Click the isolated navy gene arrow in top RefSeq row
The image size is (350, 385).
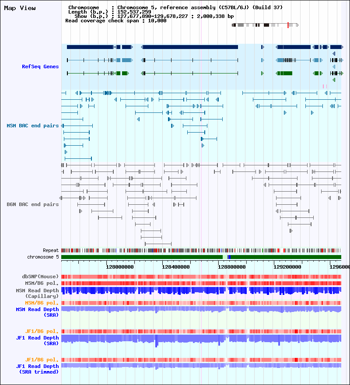point(262,47)
